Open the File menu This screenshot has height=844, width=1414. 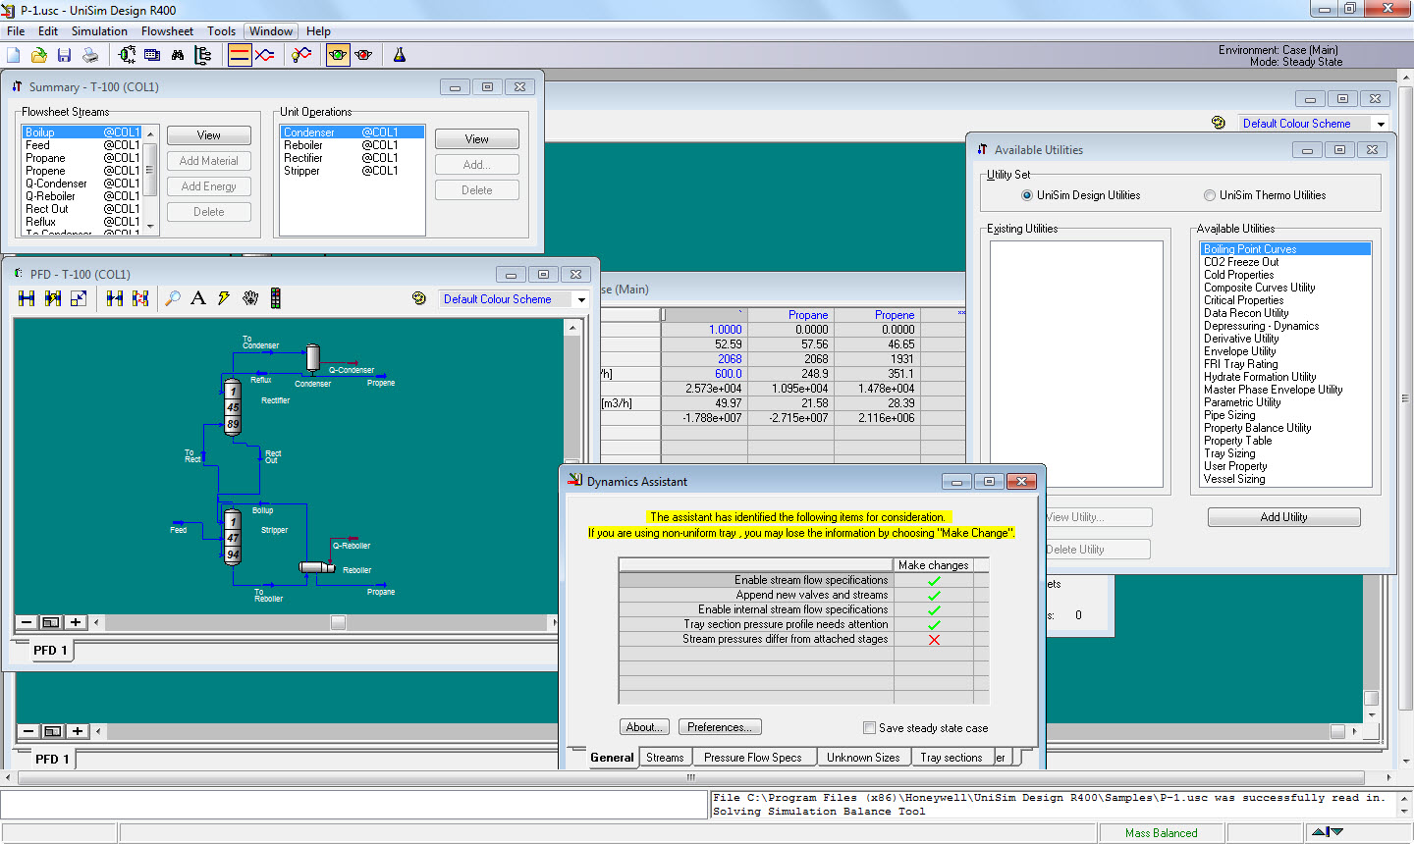[16, 31]
